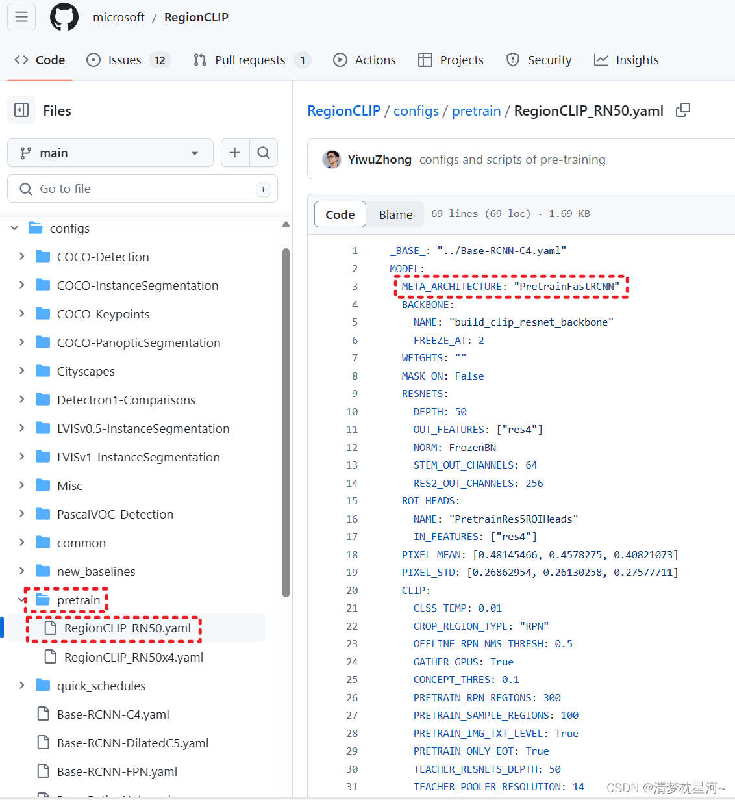Select the RegionCLIP_RN50x4.yaml file icon

[x=50, y=657]
